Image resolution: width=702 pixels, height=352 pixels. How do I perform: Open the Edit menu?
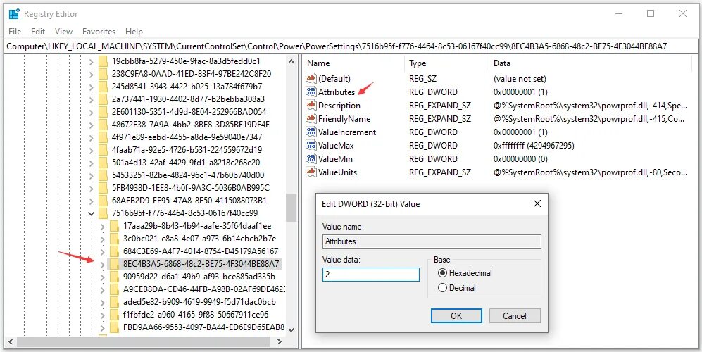38,32
